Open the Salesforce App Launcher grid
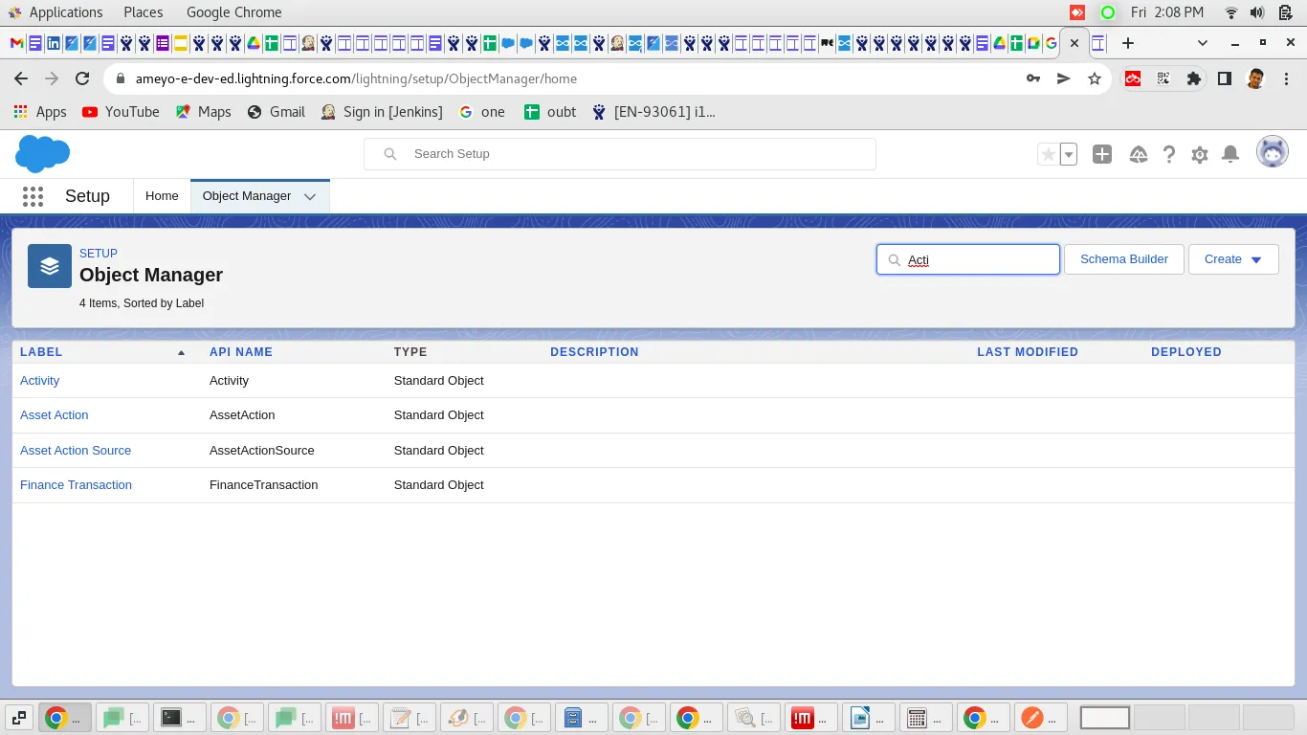This screenshot has height=735, width=1307. (x=33, y=196)
